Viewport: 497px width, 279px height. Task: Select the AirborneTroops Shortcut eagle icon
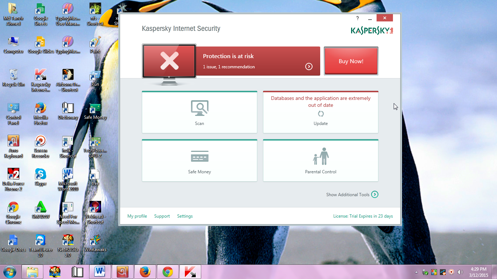click(68, 80)
